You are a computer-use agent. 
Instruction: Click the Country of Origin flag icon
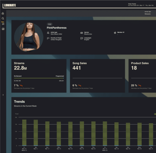pyautogui.click(x=48, y=38)
